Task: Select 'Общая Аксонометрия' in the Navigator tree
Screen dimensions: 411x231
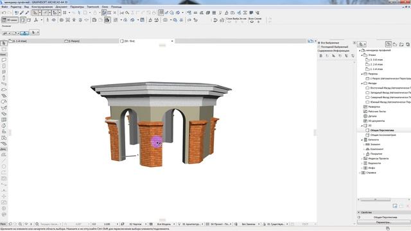Action: point(383,135)
